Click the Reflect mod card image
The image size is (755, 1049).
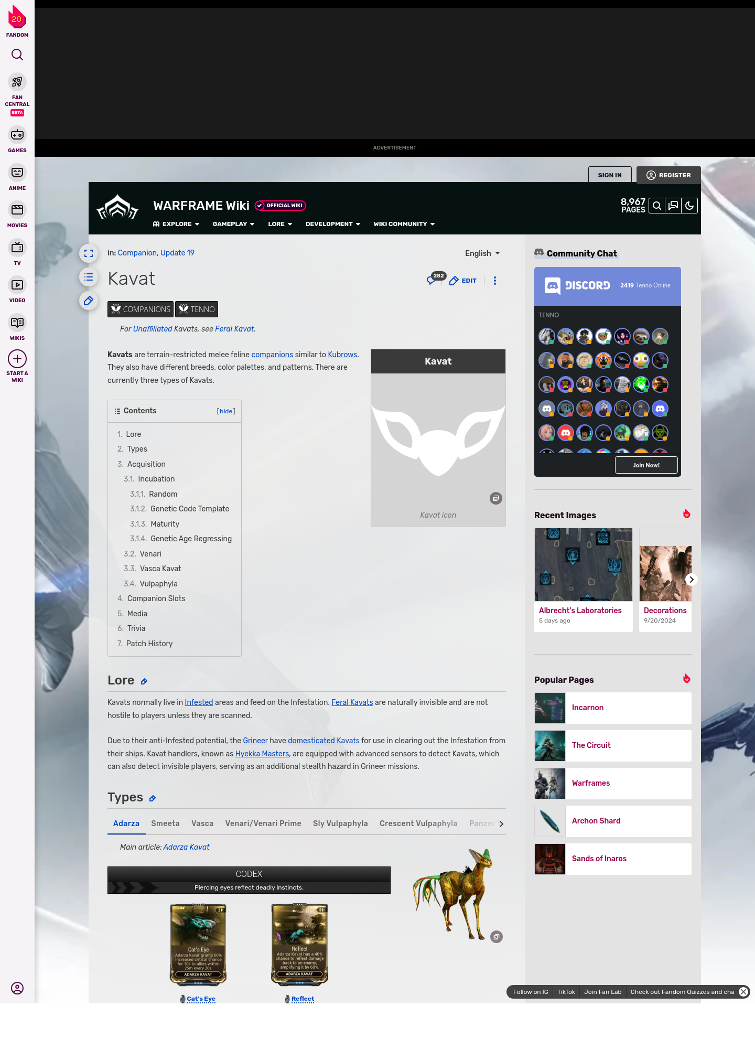tap(299, 945)
